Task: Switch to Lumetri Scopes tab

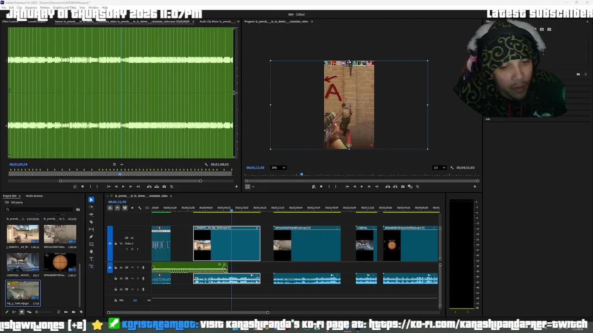Action: pyautogui.click(x=37, y=21)
